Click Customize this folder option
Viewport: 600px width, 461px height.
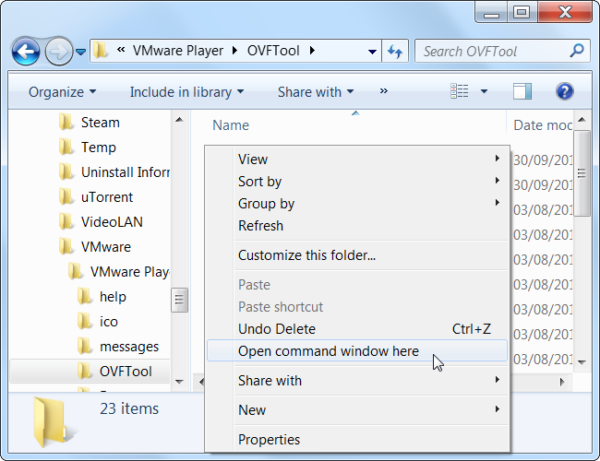(306, 255)
